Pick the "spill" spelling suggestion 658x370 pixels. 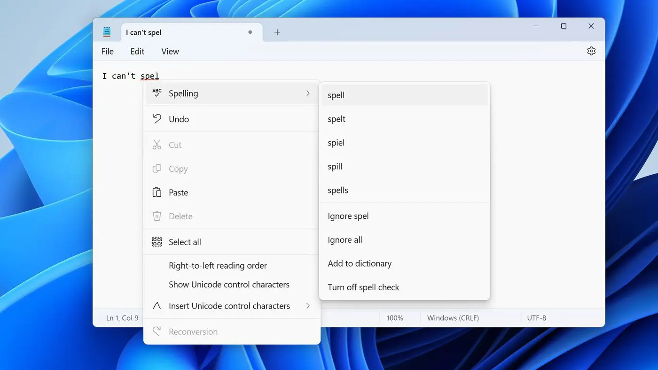(405, 166)
